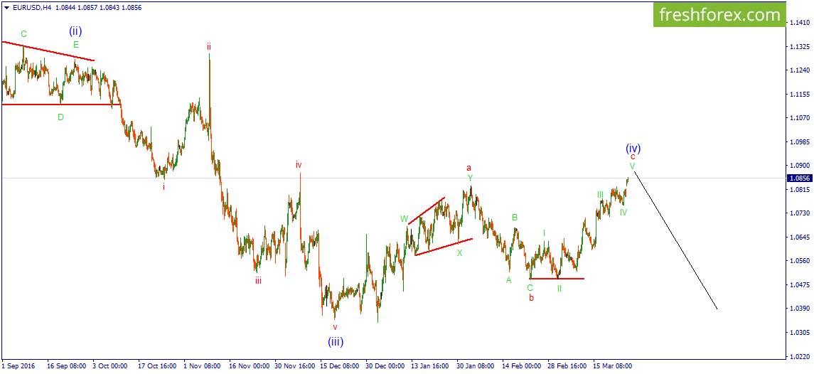Click the black forecast arrow line
Screen dimensions: 814x374
[675, 240]
